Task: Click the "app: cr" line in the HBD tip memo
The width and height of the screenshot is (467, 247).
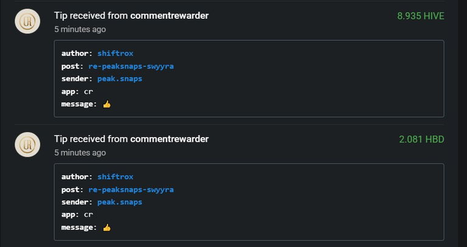Action: pyautogui.click(x=77, y=215)
